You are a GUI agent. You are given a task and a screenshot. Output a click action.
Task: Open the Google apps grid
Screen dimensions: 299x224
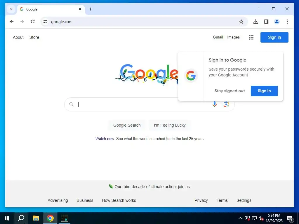click(x=251, y=37)
